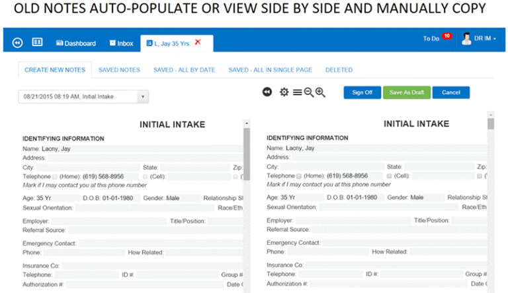The width and height of the screenshot is (508, 293).
Task: Click the Employer field in left form
Action: [x=109, y=221]
